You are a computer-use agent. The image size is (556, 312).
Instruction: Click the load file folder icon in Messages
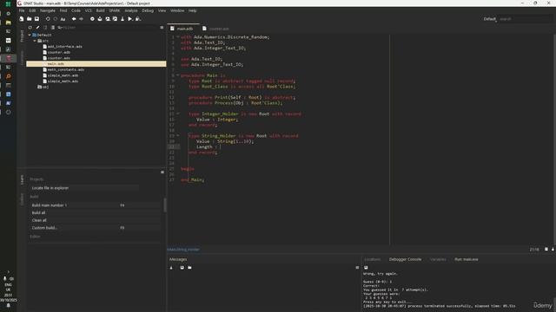coord(189,268)
